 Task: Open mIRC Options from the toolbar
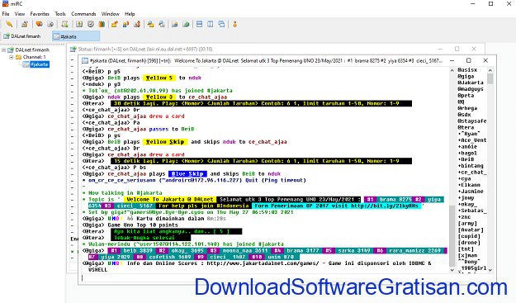(24, 24)
